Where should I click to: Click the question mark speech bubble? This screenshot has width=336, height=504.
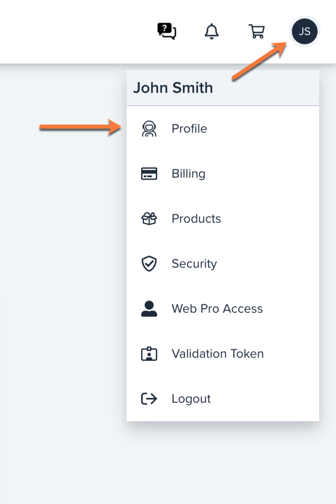pos(167,31)
